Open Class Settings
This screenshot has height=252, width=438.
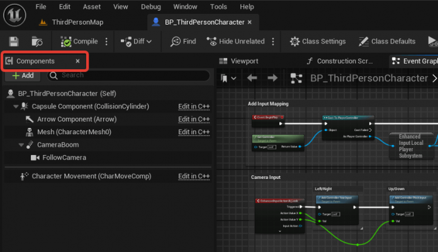click(318, 42)
